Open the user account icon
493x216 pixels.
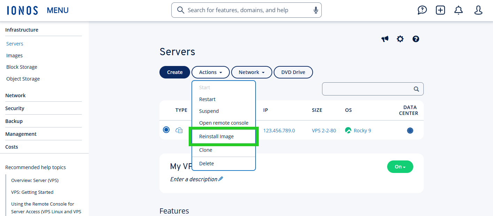click(x=478, y=10)
